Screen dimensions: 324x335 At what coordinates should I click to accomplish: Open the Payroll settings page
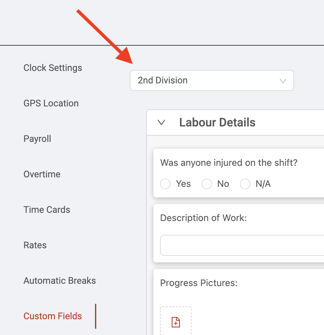tap(37, 139)
